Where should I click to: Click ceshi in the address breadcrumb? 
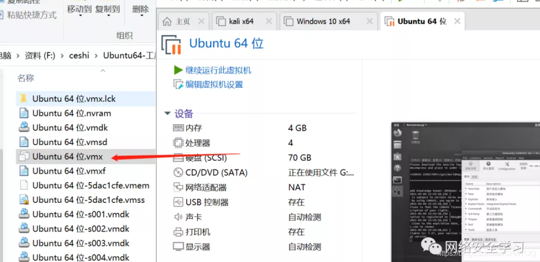click(79, 56)
